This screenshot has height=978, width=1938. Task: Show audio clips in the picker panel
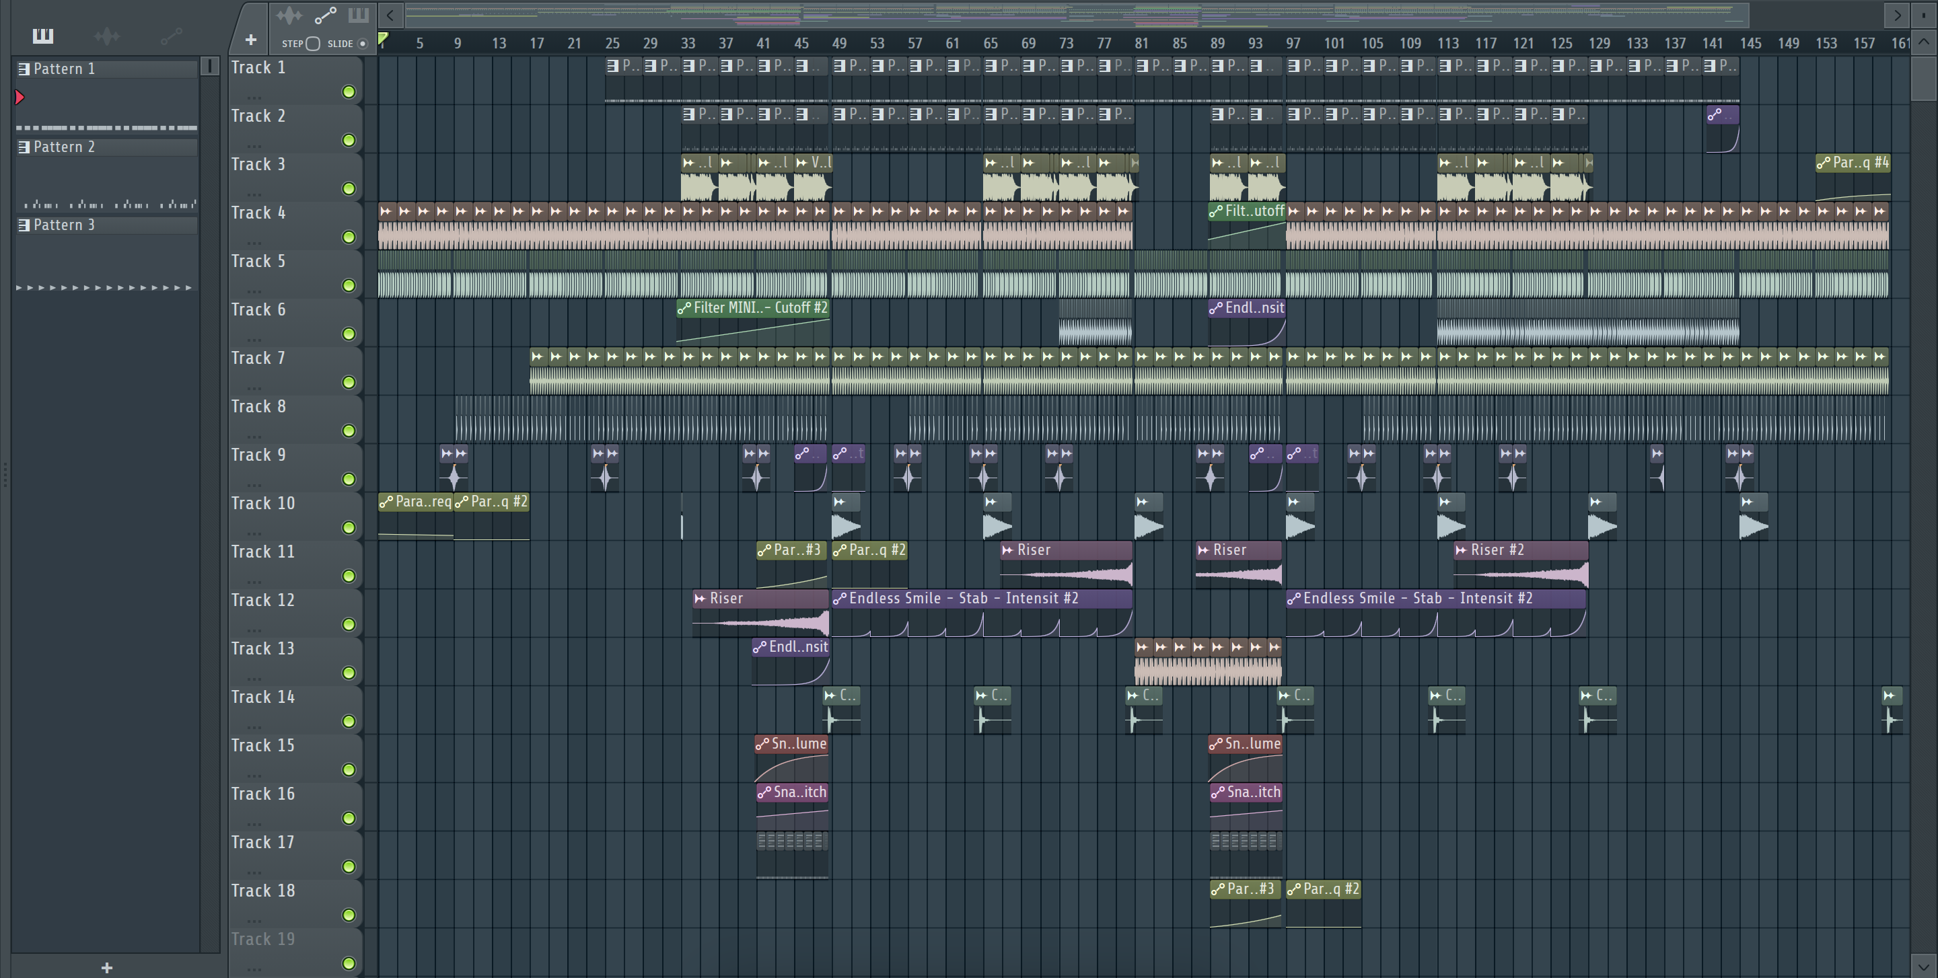click(107, 36)
